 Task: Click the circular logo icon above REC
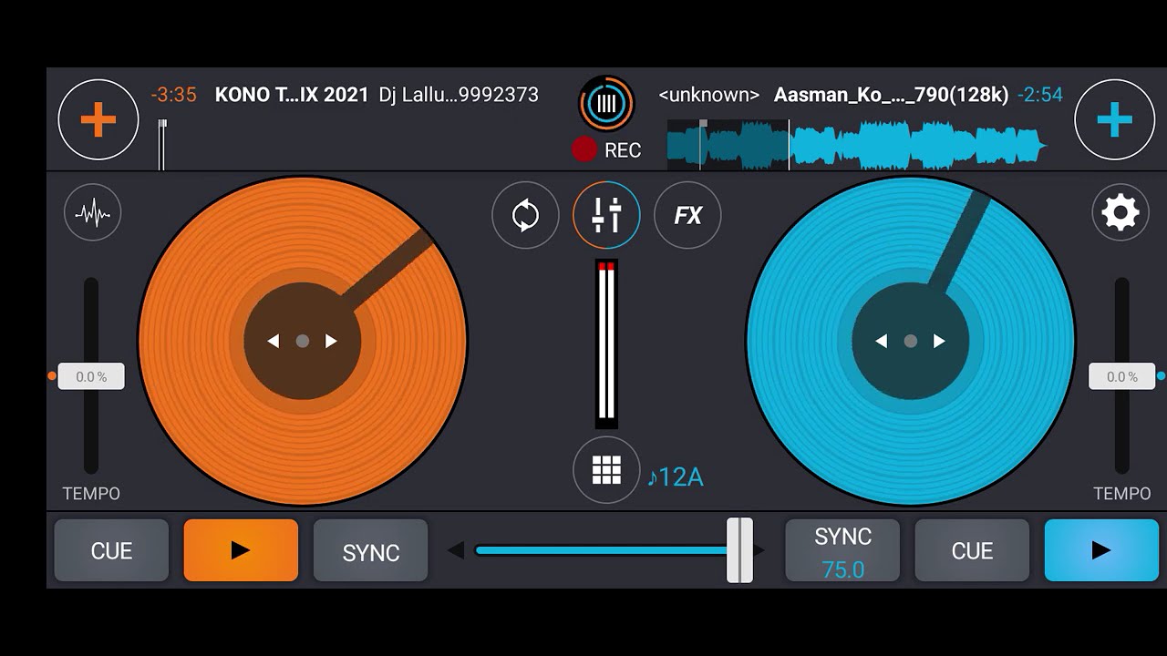(x=606, y=104)
